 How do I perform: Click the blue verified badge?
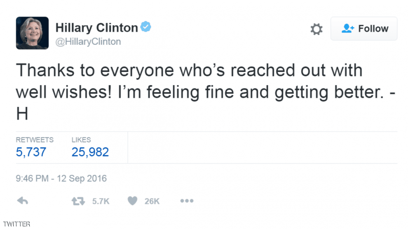coord(146,28)
